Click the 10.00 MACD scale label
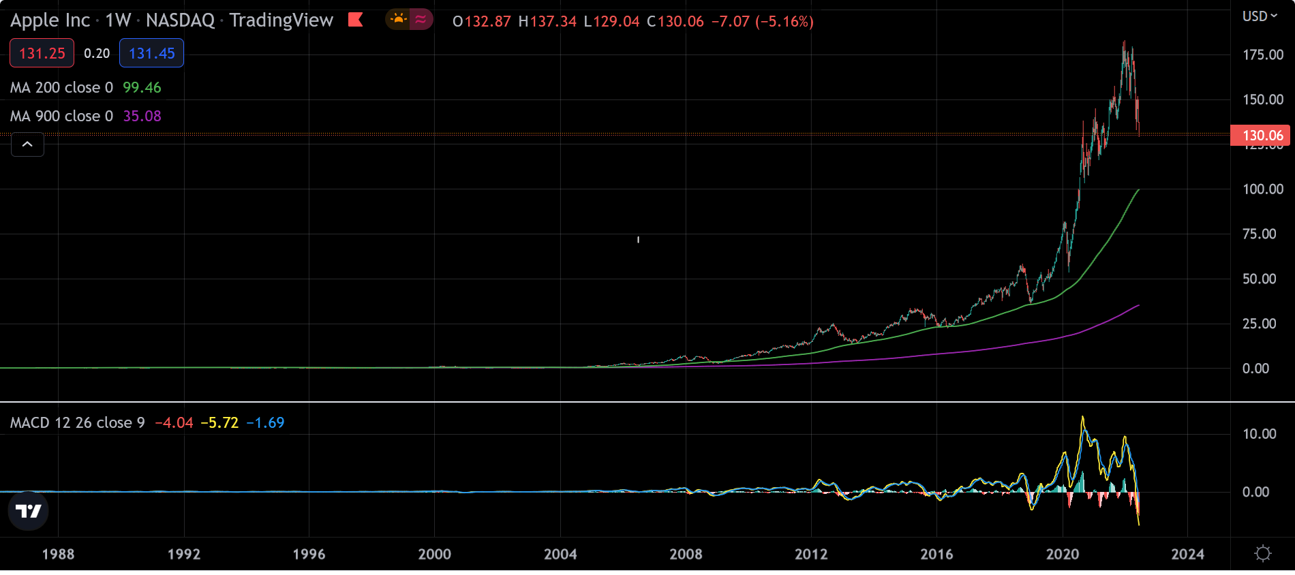 pos(1260,433)
